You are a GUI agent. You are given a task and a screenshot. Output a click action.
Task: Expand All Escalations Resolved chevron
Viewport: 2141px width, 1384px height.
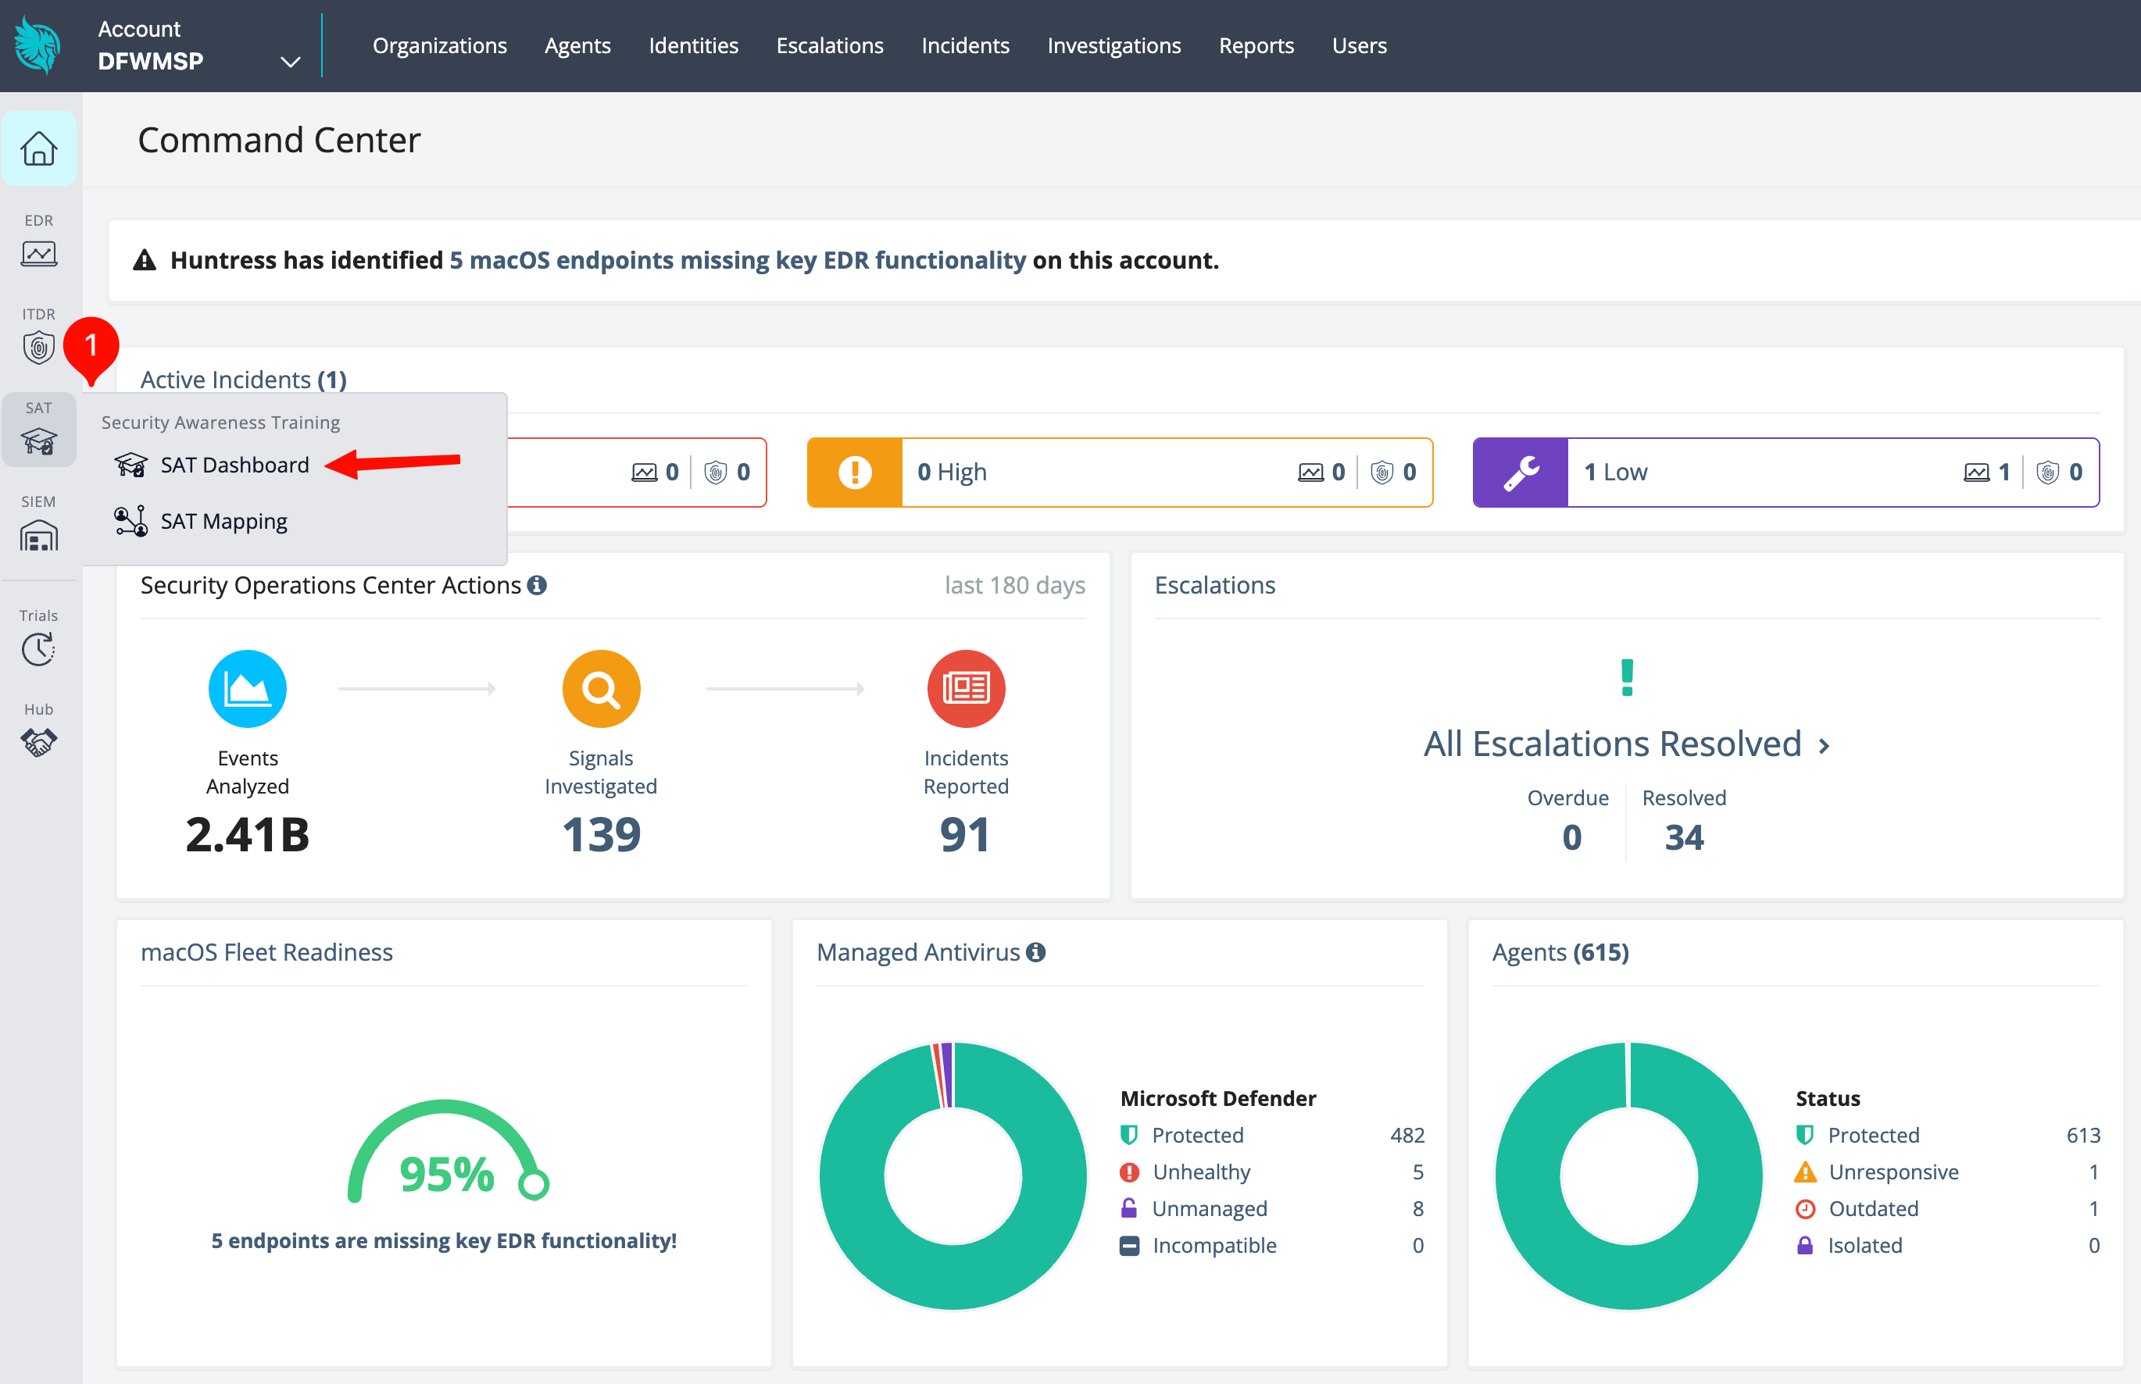(x=1824, y=745)
